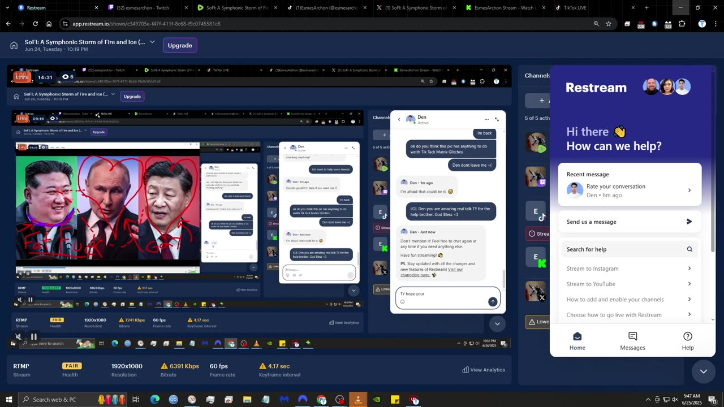Open Microsoft Edge from the taskbar

click(155, 400)
